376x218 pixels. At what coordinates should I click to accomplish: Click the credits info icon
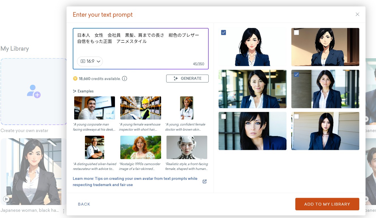(125, 79)
